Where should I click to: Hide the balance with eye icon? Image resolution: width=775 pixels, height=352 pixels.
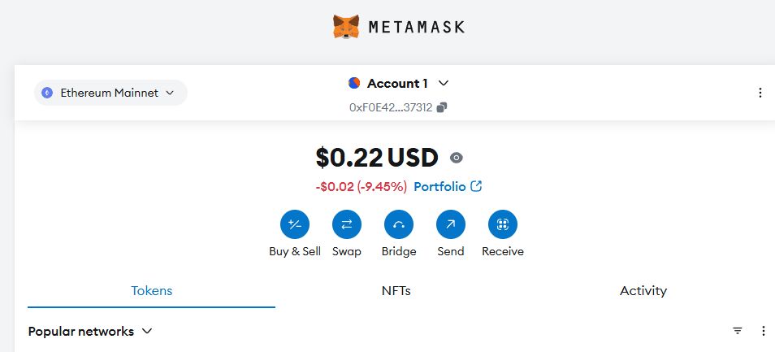coord(457,158)
